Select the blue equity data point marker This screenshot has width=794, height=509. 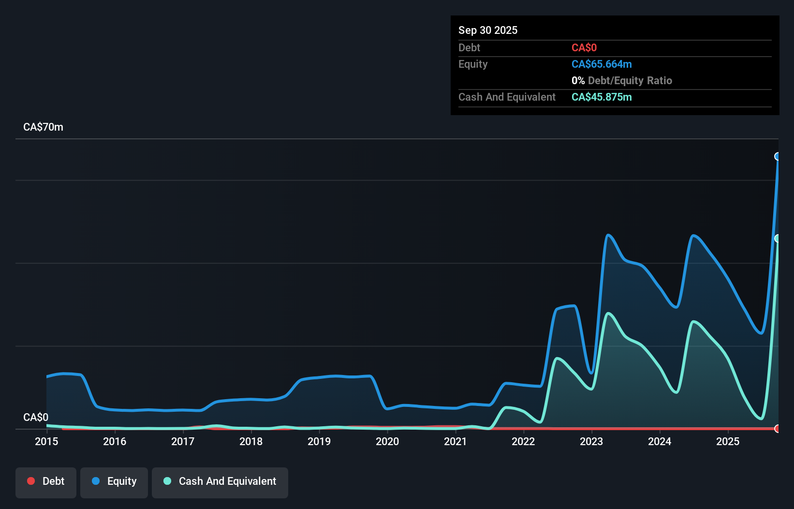[778, 156]
